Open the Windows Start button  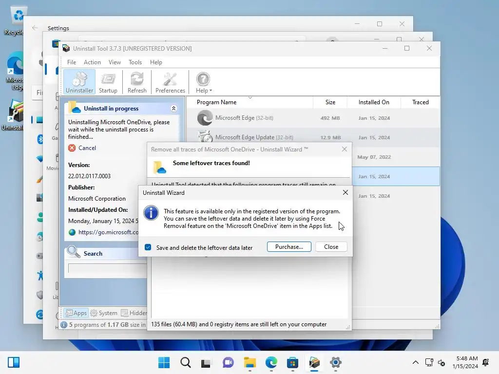point(164,362)
